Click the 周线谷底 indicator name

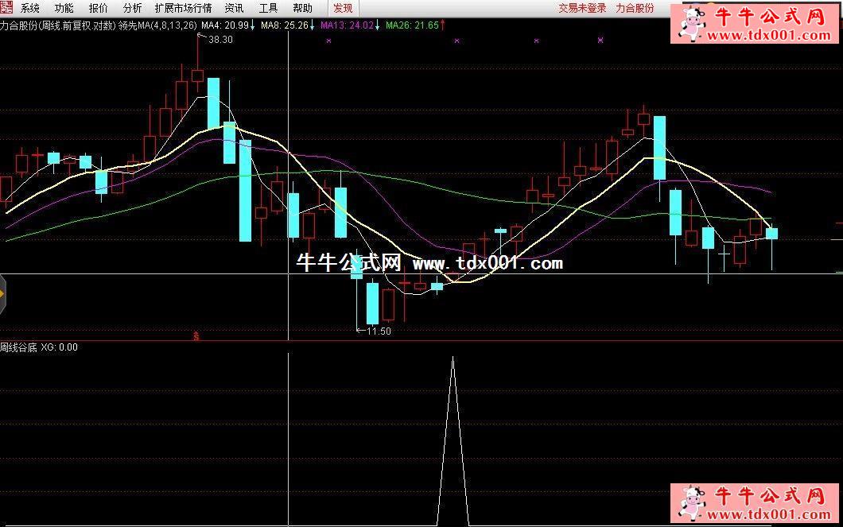point(19,347)
